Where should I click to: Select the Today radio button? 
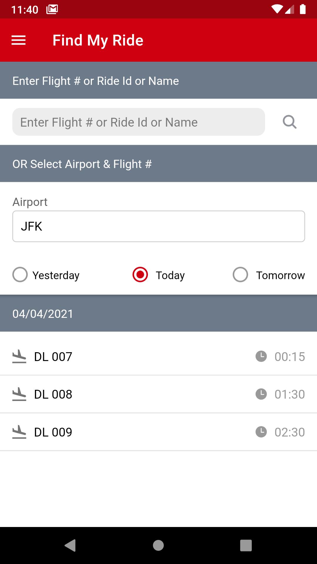coord(140,275)
